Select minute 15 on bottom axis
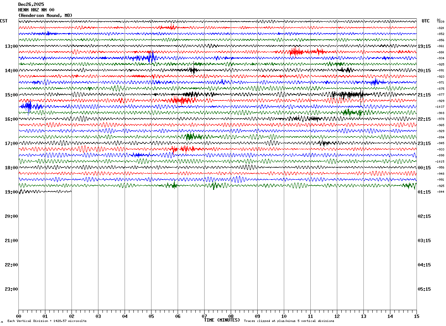This screenshot has height=326, width=446. (x=416, y=316)
